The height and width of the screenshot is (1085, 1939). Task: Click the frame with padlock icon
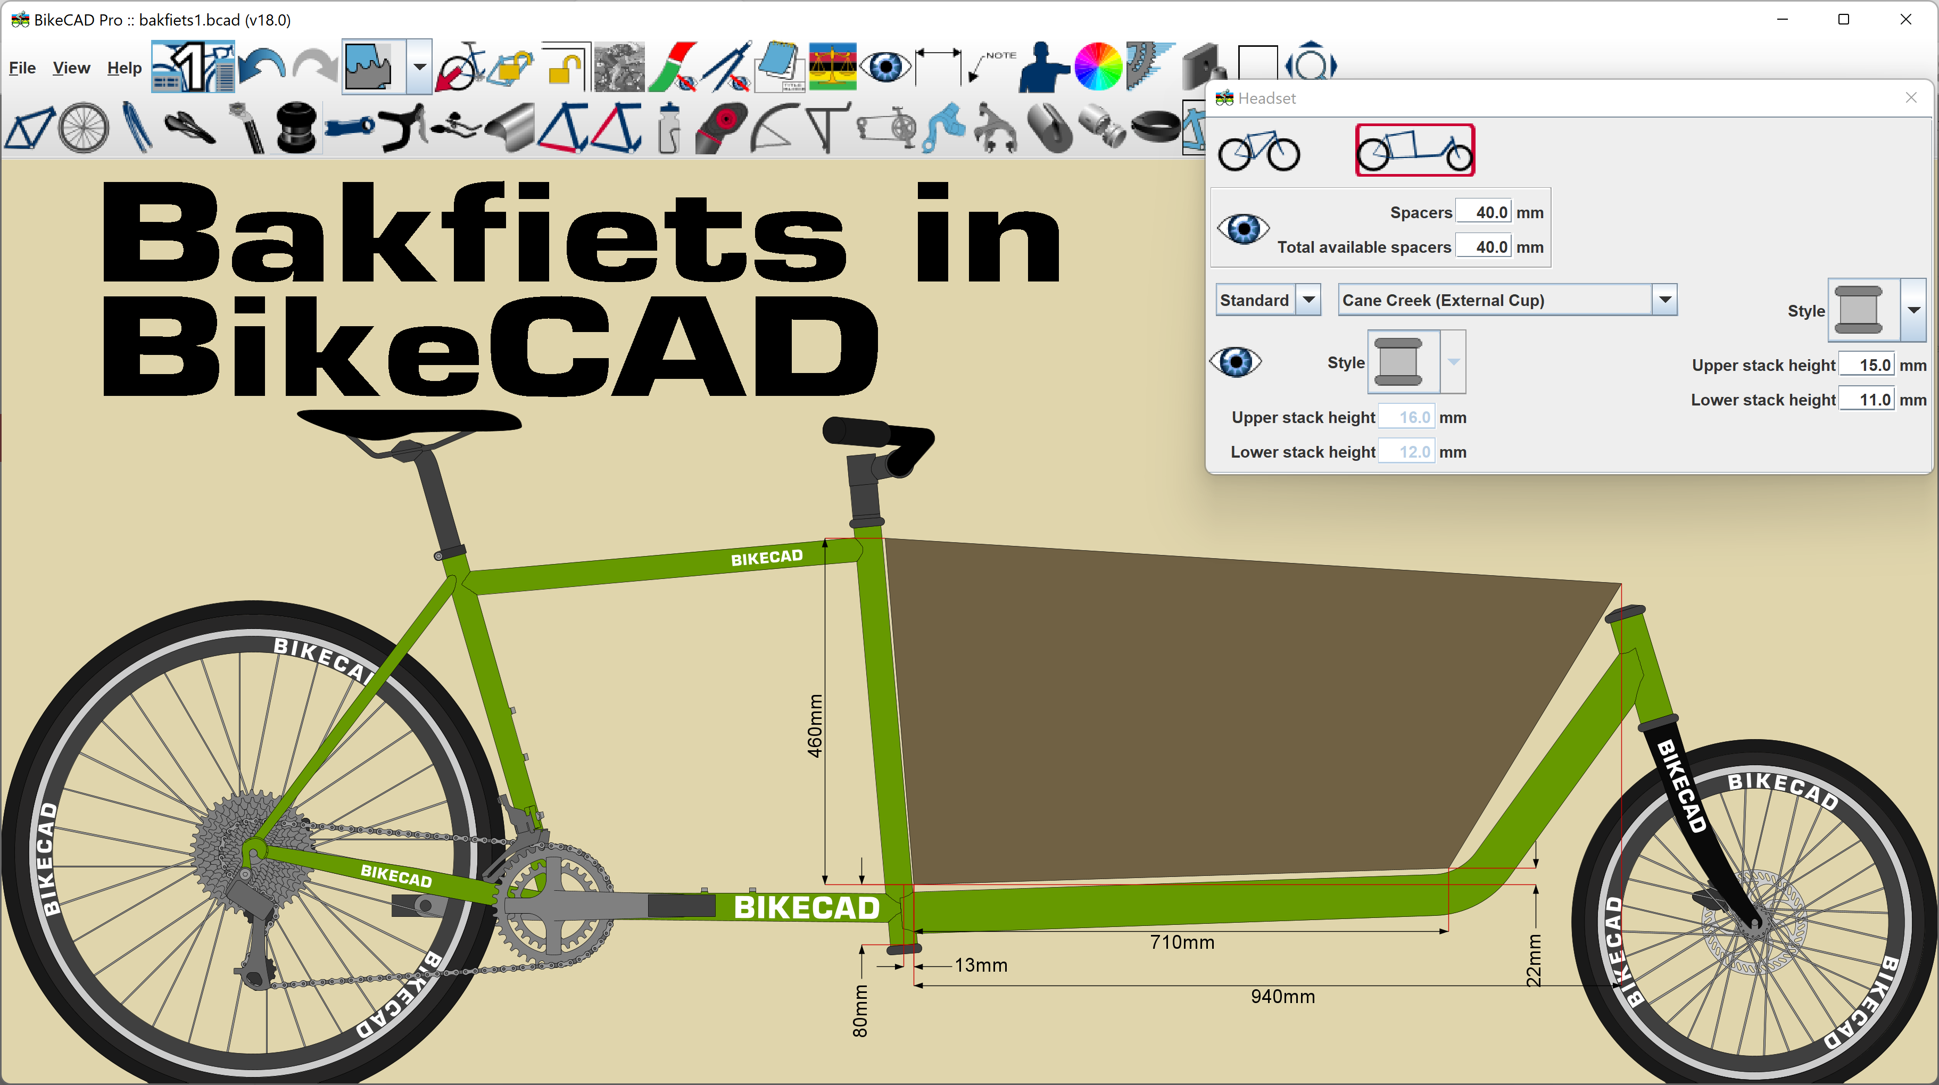click(512, 67)
